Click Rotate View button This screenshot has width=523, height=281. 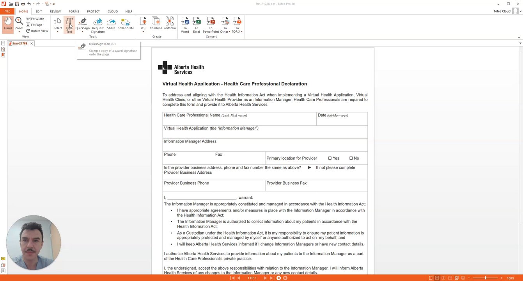click(x=37, y=31)
